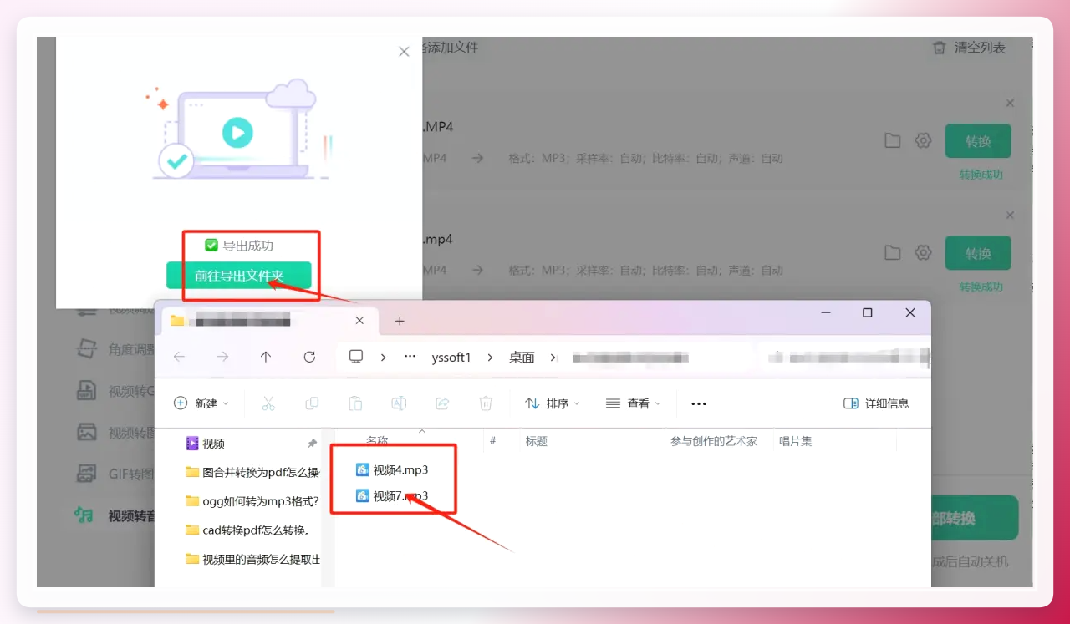Open 排序 sort dropdown
Screen dimensions: 1070x624
click(553, 403)
